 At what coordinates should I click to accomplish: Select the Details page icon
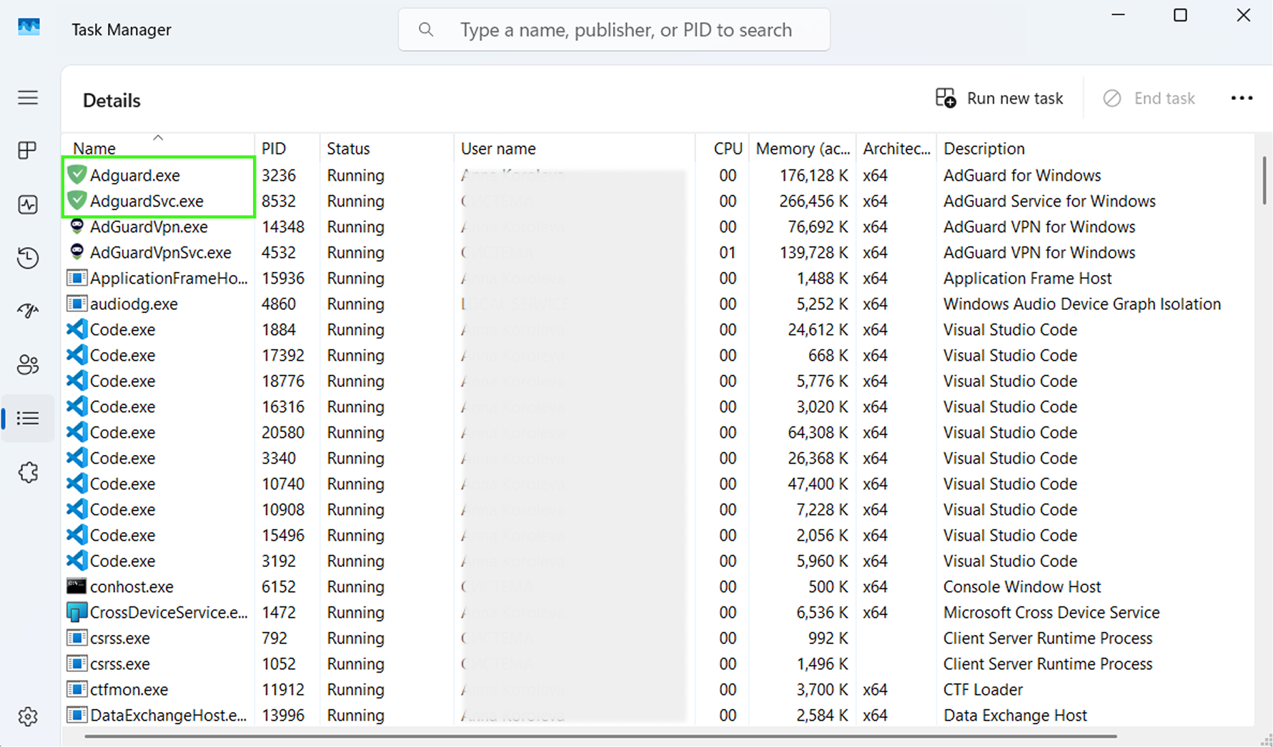coord(28,418)
